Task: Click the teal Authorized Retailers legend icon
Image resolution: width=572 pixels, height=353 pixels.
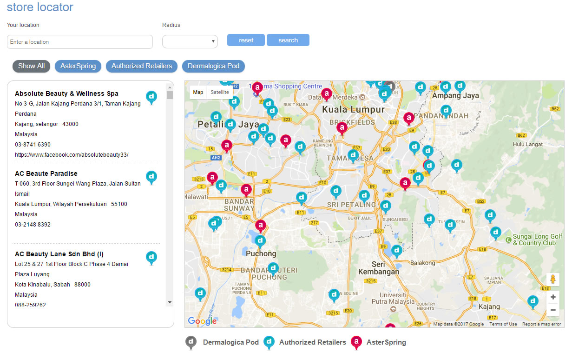Action: 269,343
